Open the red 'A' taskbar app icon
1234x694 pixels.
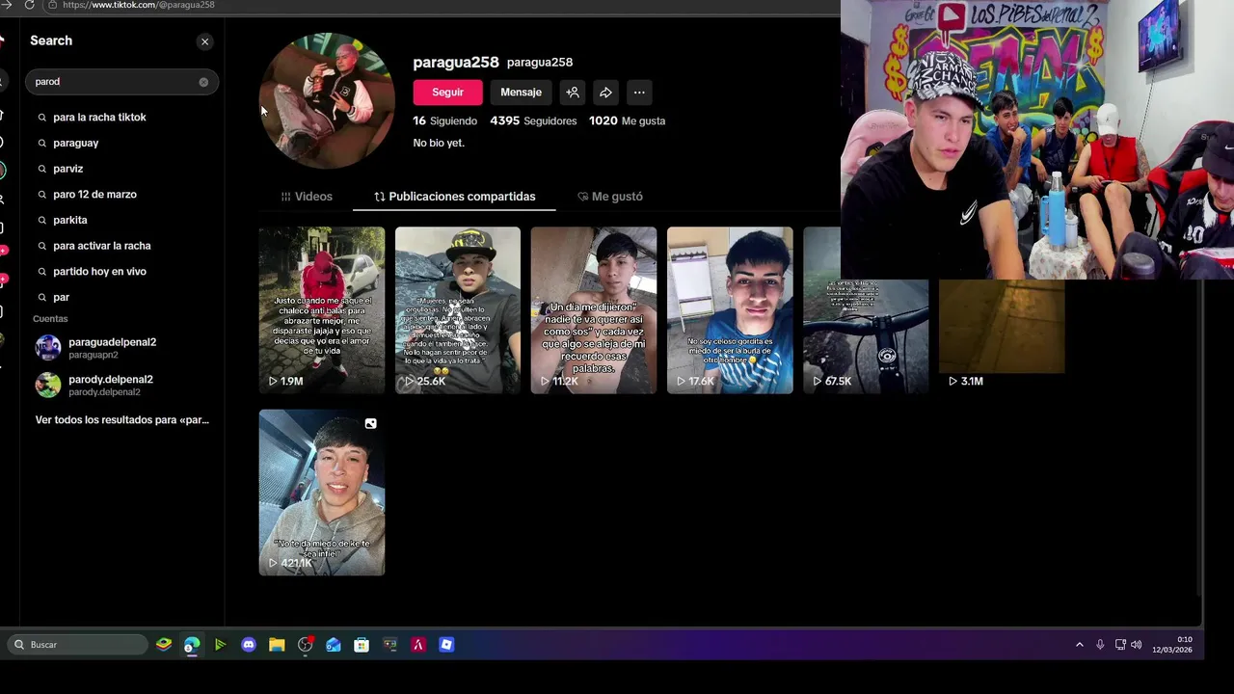[418, 645]
